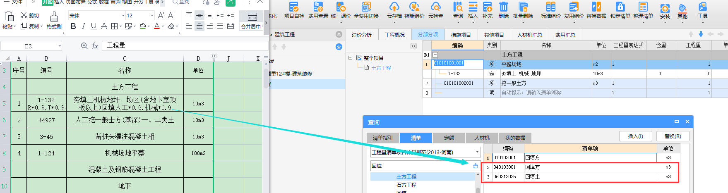The height and width of the screenshot is (193, 728).
Task: Open the 措施项目 tab
Action: pyautogui.click(x=461, y=35)
